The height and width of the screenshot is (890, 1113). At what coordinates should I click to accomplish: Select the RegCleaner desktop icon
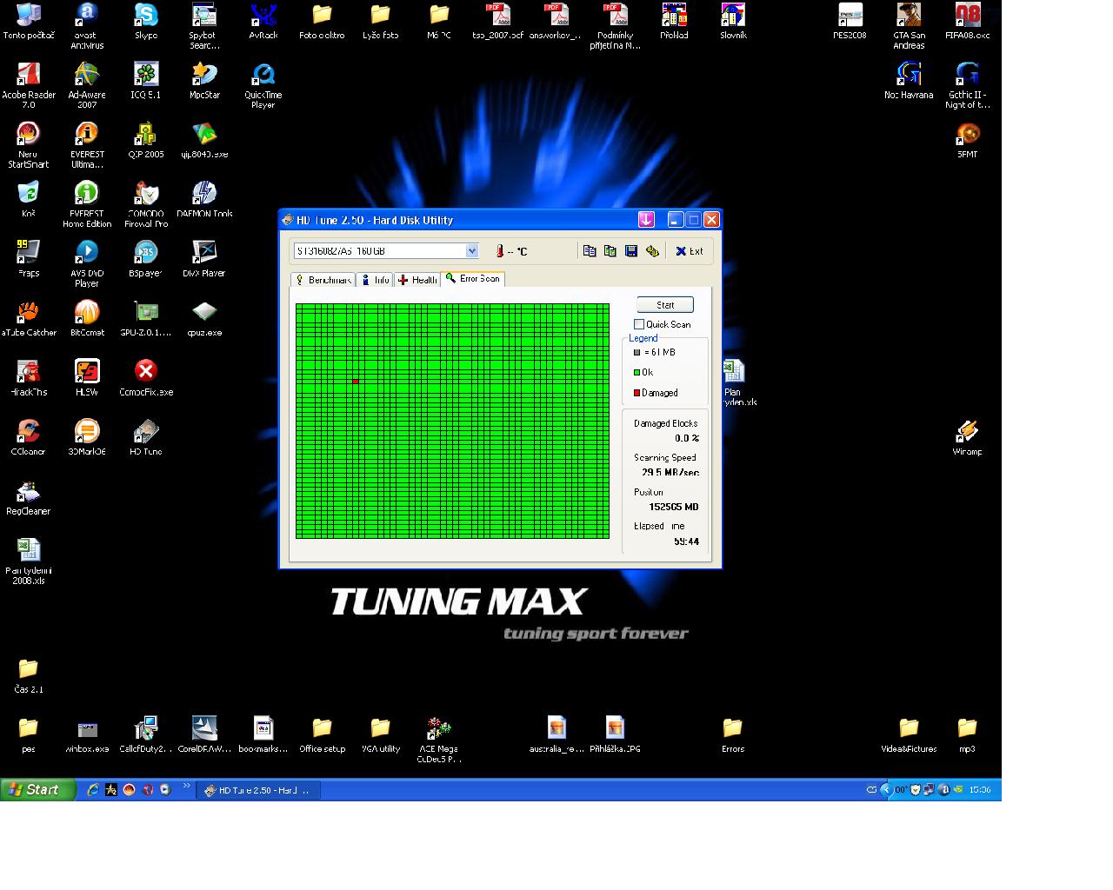click(29, 496)
